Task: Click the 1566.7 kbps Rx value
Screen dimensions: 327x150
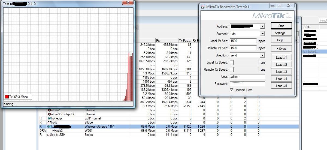Action: coord(169,73)
